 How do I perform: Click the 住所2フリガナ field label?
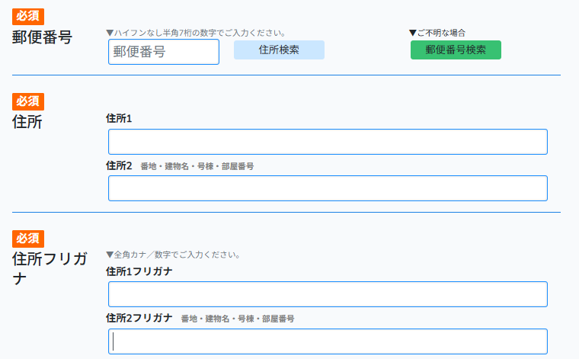(139, 318)
